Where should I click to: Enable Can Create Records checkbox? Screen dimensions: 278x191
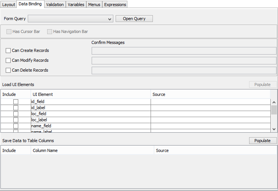[8, 51]
